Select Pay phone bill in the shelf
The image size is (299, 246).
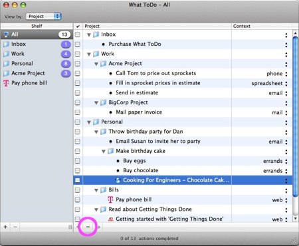37,83
